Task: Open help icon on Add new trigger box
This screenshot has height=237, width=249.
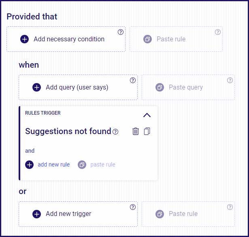Action: (x=133, y=207)
